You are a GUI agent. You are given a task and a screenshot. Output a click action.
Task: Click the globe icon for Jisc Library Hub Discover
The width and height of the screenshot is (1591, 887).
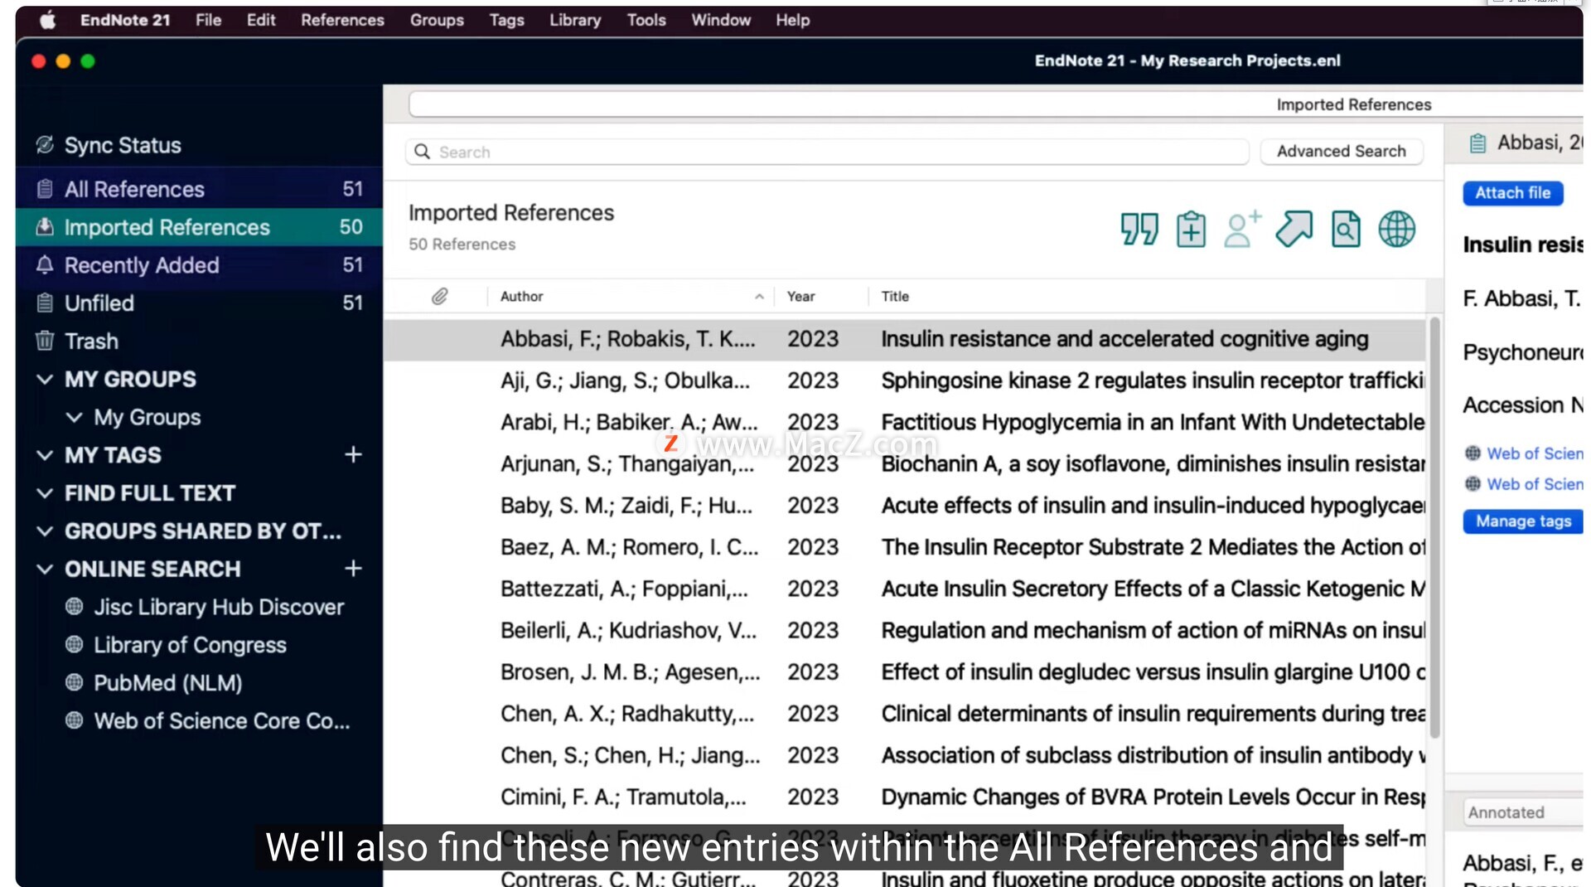[74, 606]
